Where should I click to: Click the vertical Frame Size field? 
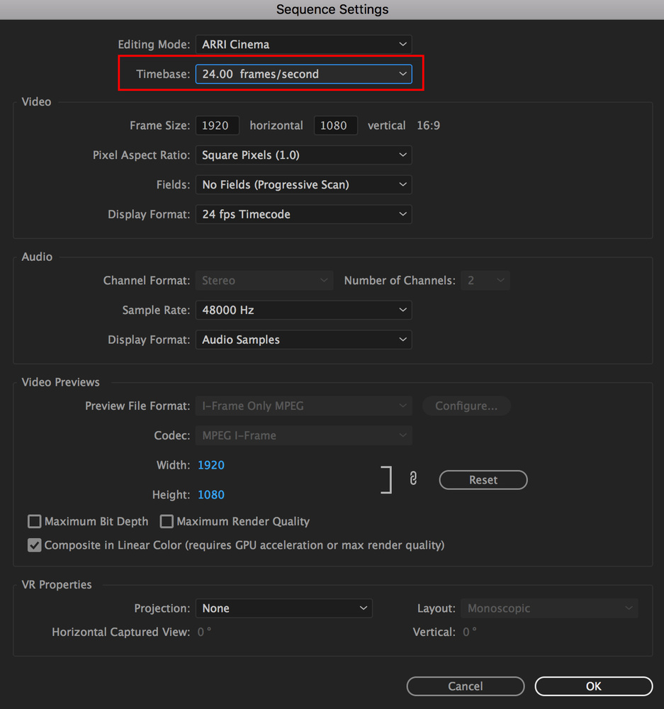pos(335,125)
